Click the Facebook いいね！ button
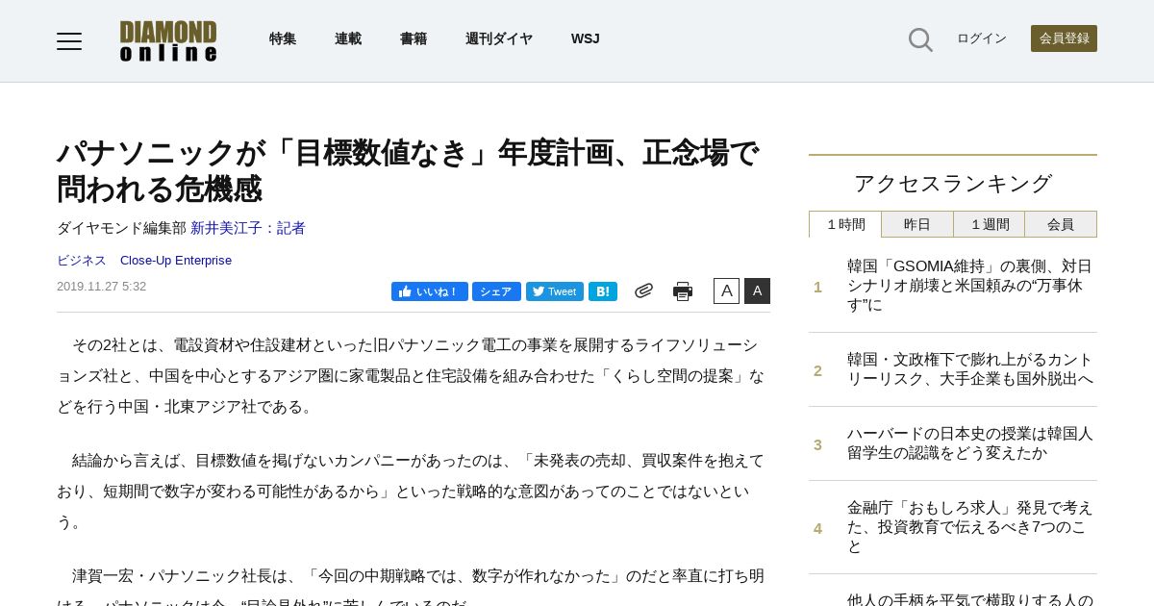The width and height of the screenshot is (1154, 606). [430, 291]
